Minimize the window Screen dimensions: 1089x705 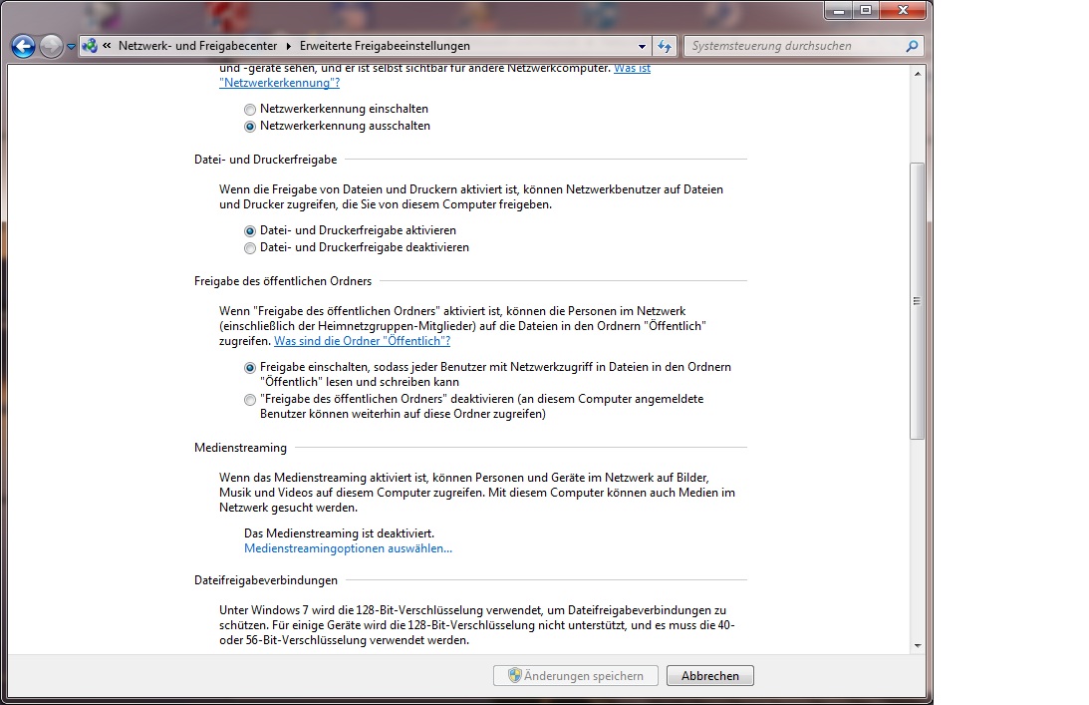tap(839, 10)
